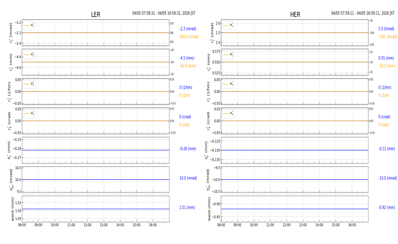Viewport: 398px width, 244px height.
Task: Select the "-4.5 (mm)" readout
Action: (x=187, y=58)
